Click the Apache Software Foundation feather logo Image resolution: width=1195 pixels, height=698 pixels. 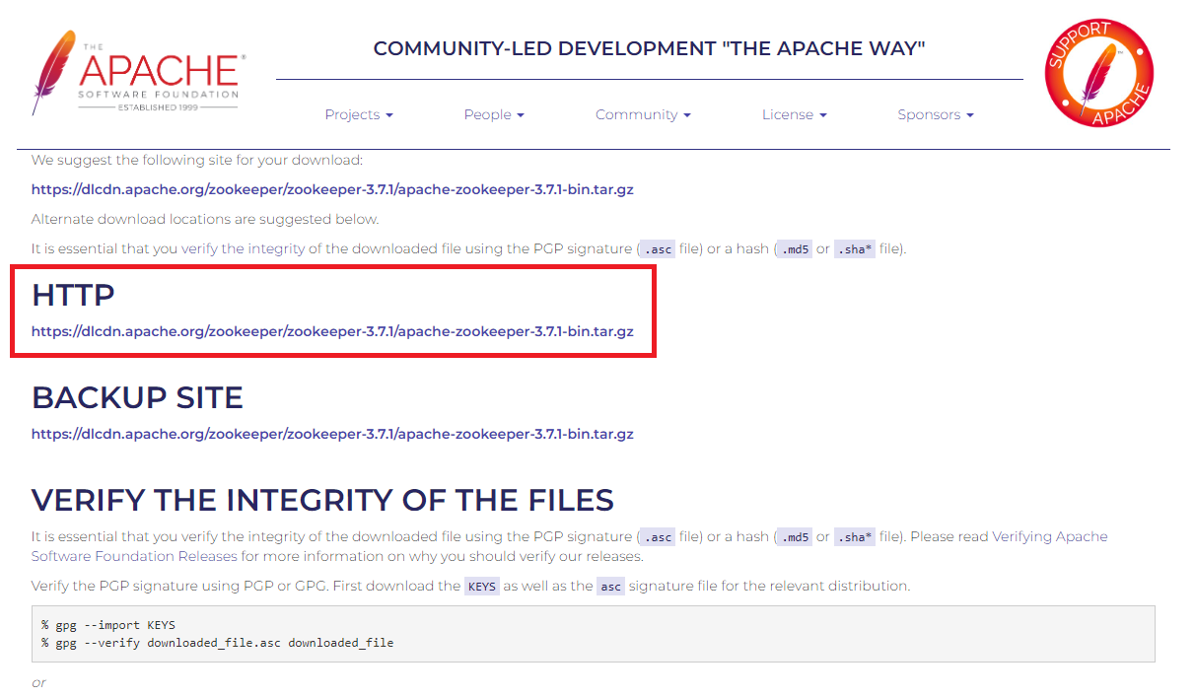tap(138, 74)
